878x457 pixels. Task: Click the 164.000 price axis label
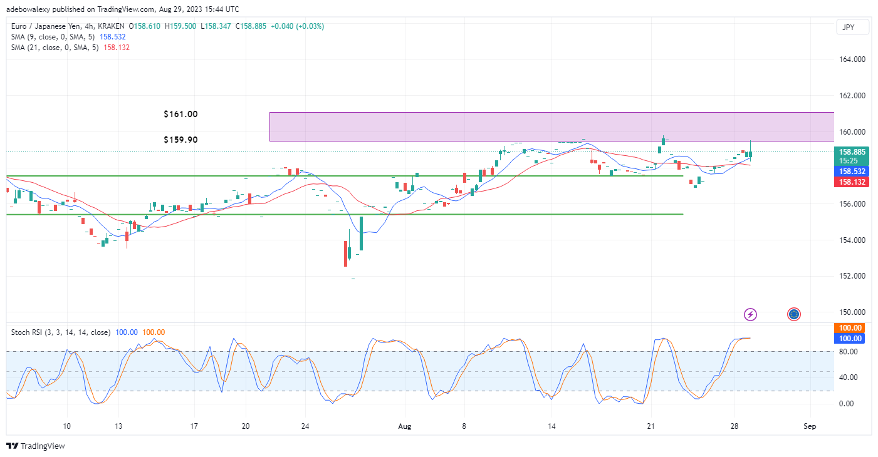852,59
